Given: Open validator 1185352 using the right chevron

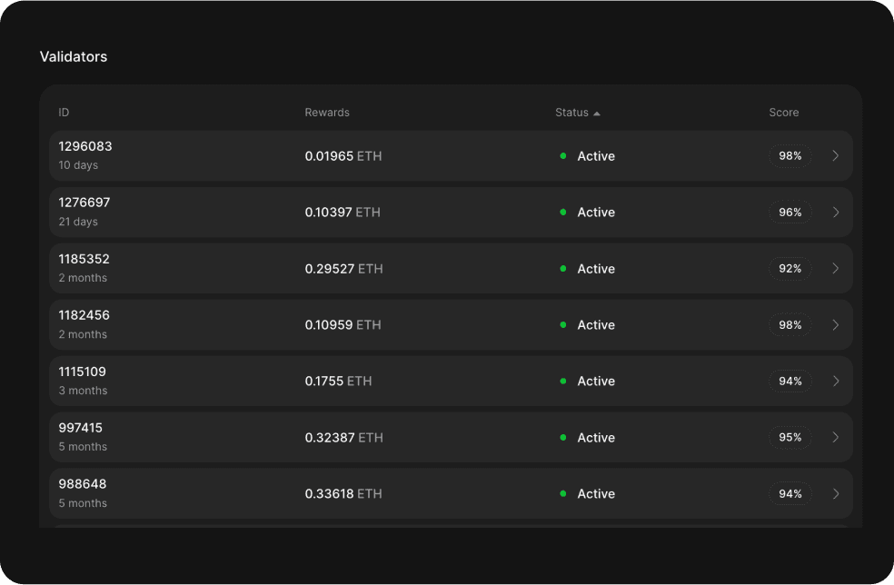Looking at the screenshot, I should click(836, 268).
